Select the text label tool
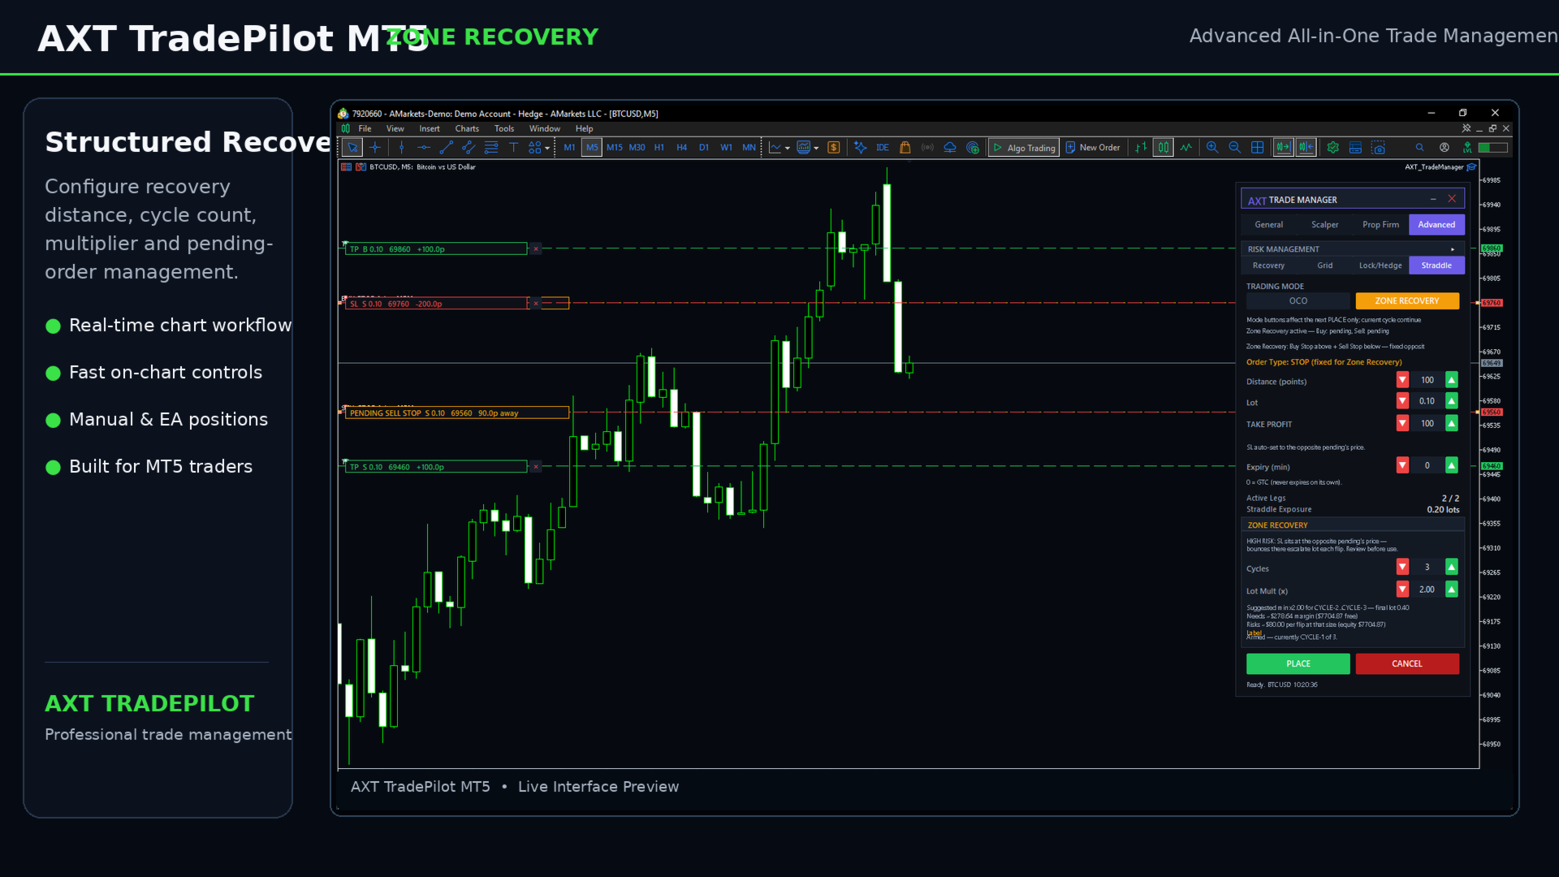 click(x=513, y=148)
